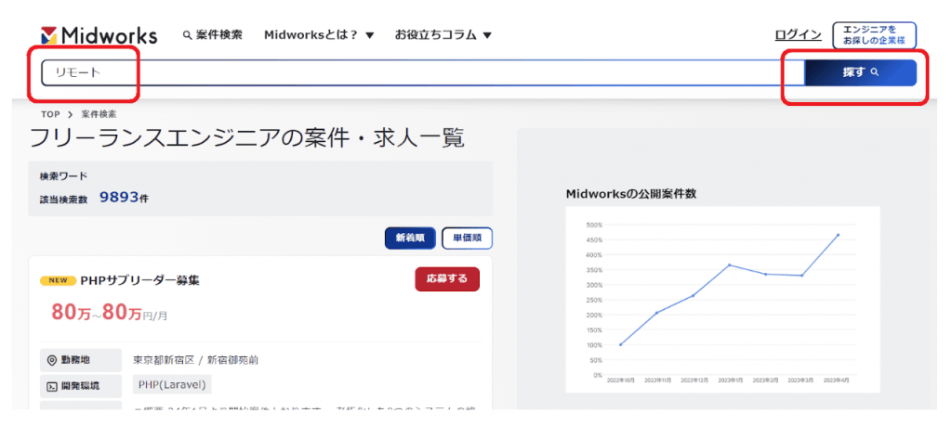952x426 pixels.
Task: Select the PHP(Laravel) tag
Action: tap(172, 384)
